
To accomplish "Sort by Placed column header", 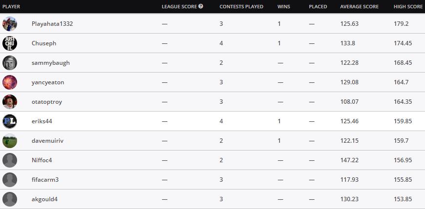I will [x=318, y=6].
